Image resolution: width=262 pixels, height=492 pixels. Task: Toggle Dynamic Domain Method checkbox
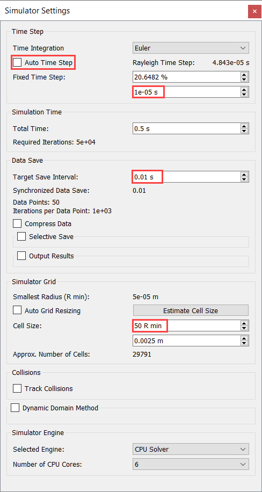point(15,408)
